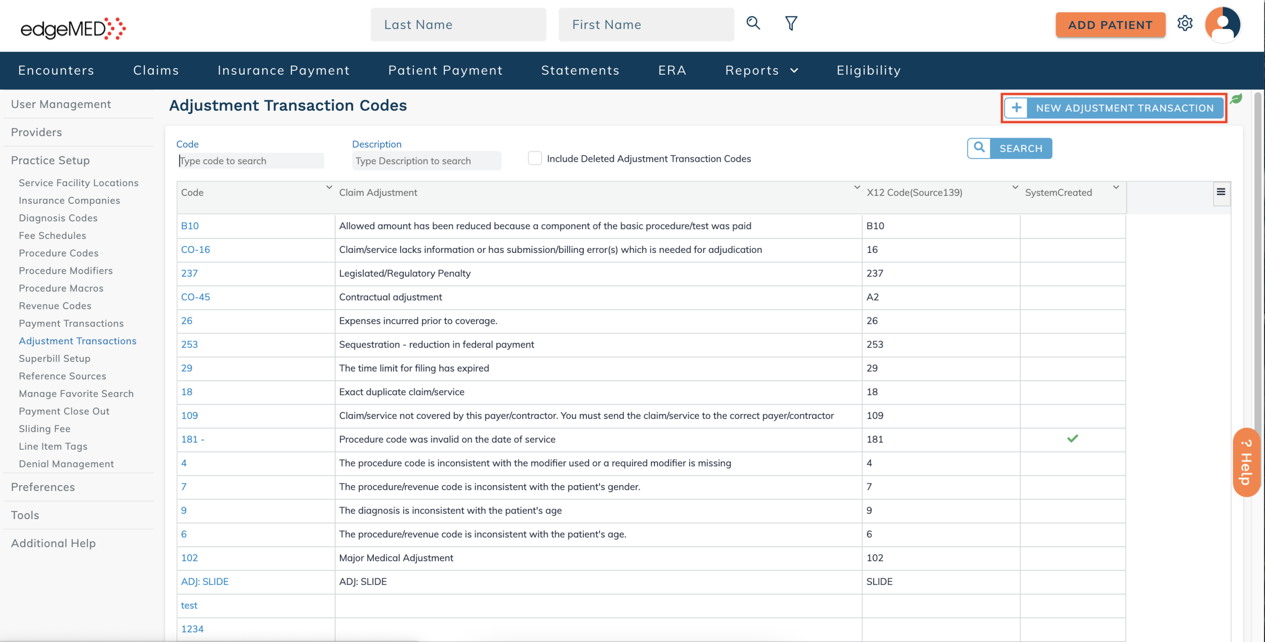1265x642 pixels.
Task: Expand Tools section in sidebar
Action: (25, 515)
